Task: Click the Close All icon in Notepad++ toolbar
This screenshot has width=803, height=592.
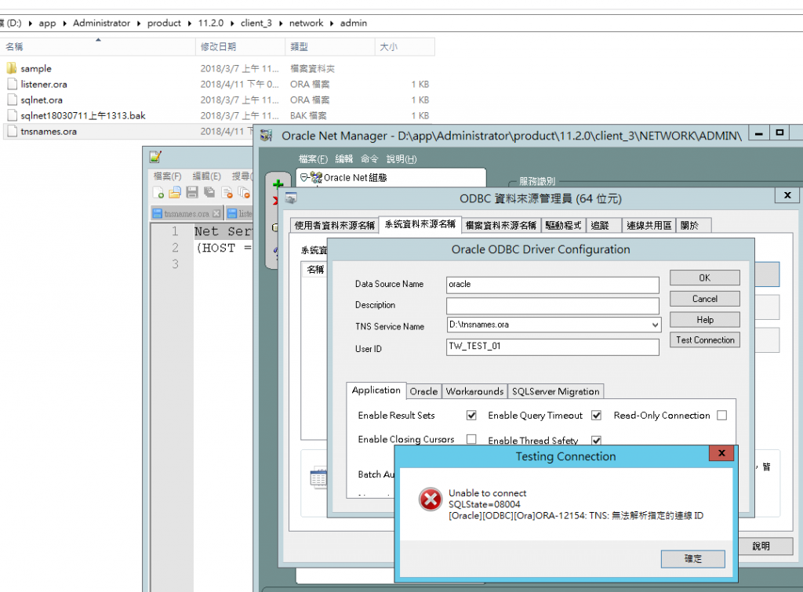Action: (244, 193)
